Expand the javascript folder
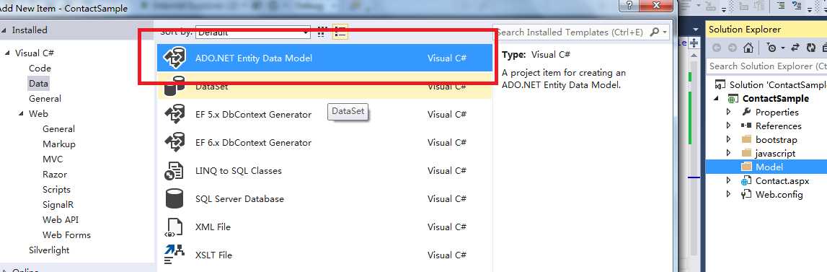 pyautogui.click(x=729, y=153)
